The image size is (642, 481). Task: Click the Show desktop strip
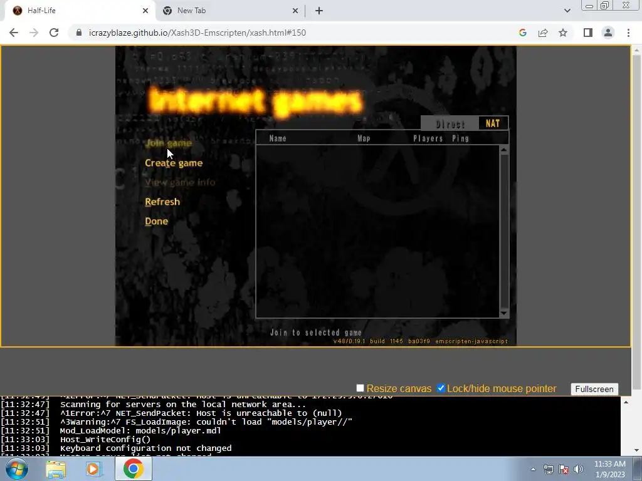[638, 469]
